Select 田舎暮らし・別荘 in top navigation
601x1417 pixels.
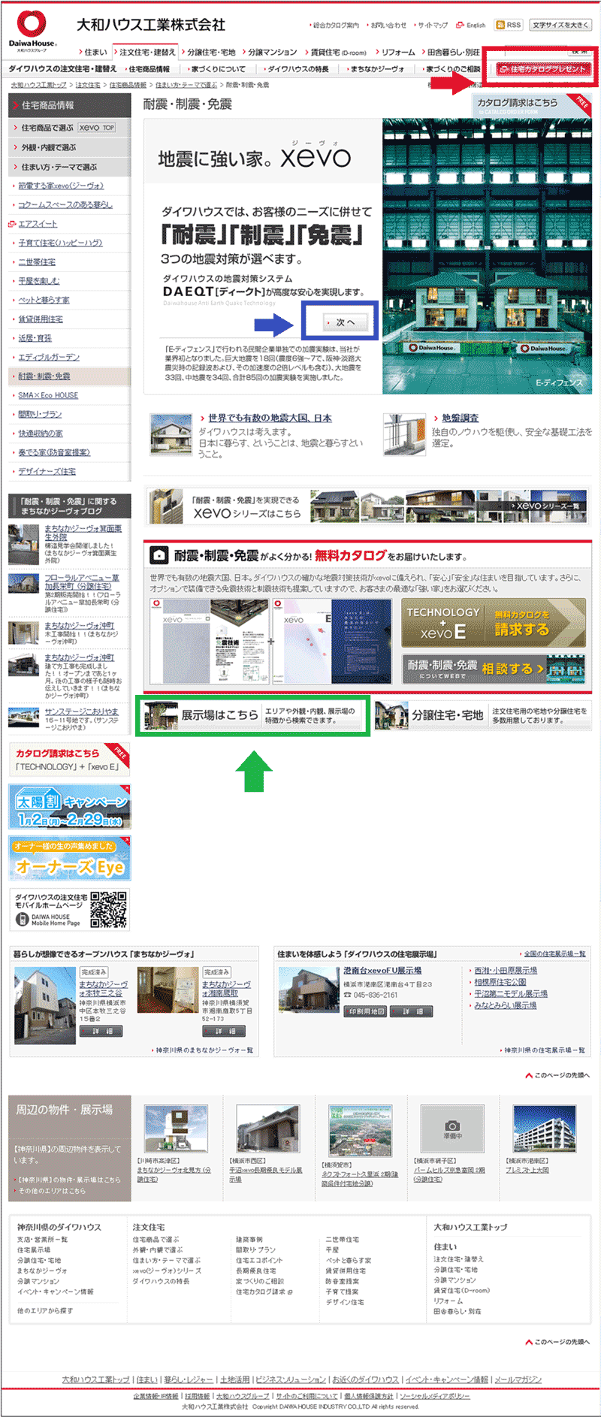coord(451,53)
